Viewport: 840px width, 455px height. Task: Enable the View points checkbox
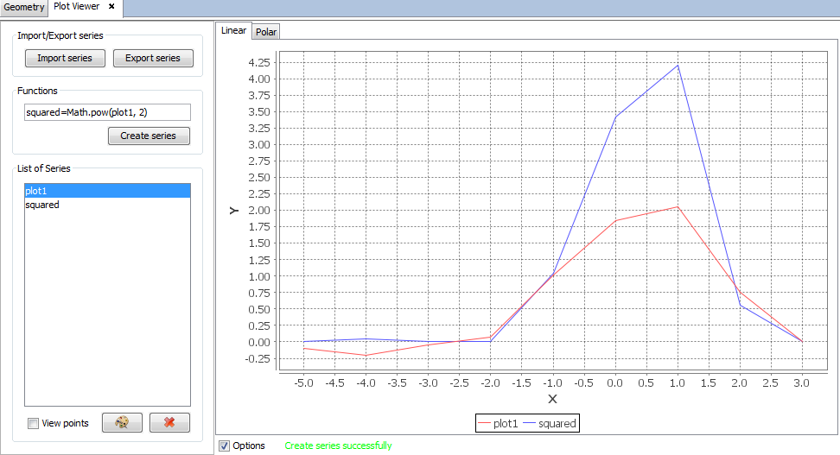tap(34, 424)
